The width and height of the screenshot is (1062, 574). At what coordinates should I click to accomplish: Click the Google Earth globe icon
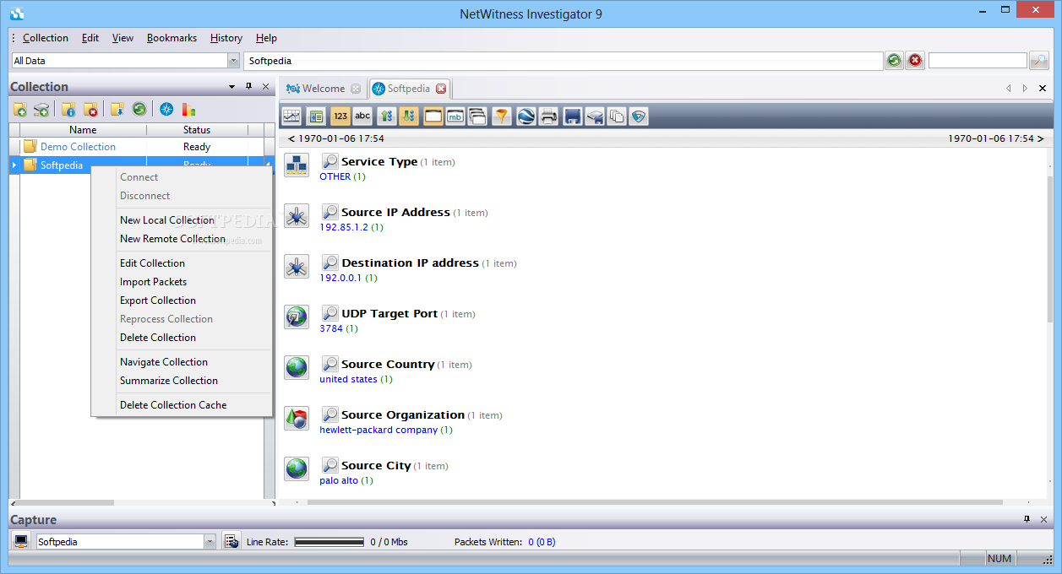526,116
